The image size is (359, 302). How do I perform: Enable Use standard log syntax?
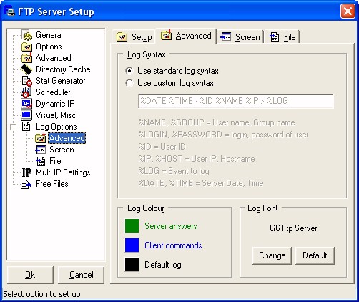[x=129, y=71]
